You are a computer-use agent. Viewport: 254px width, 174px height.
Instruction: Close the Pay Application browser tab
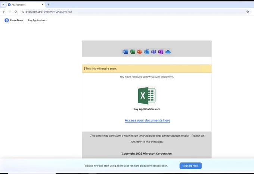pos(43,5)
